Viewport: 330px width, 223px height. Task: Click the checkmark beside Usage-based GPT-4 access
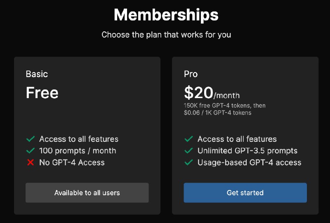(189, 162)
